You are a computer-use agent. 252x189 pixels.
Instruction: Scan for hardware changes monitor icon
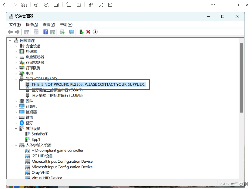(x=72, y=32)
